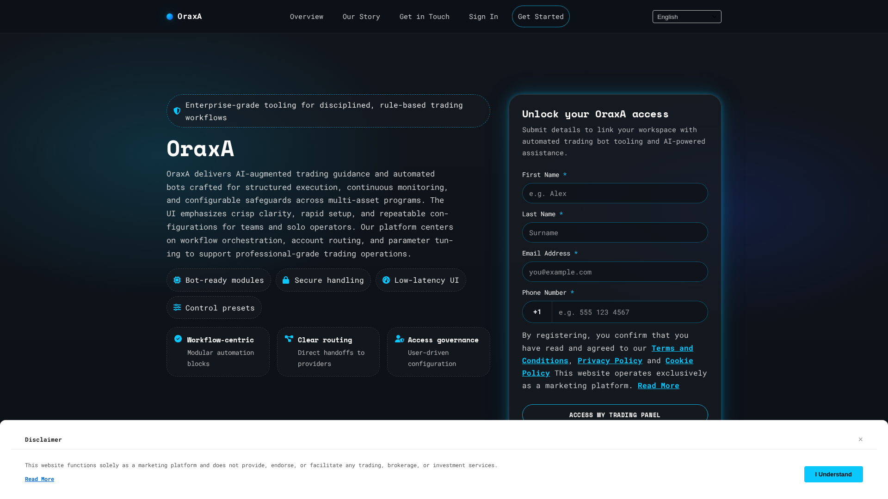Open the Get in Touch nav item

(x=425, y=17)
